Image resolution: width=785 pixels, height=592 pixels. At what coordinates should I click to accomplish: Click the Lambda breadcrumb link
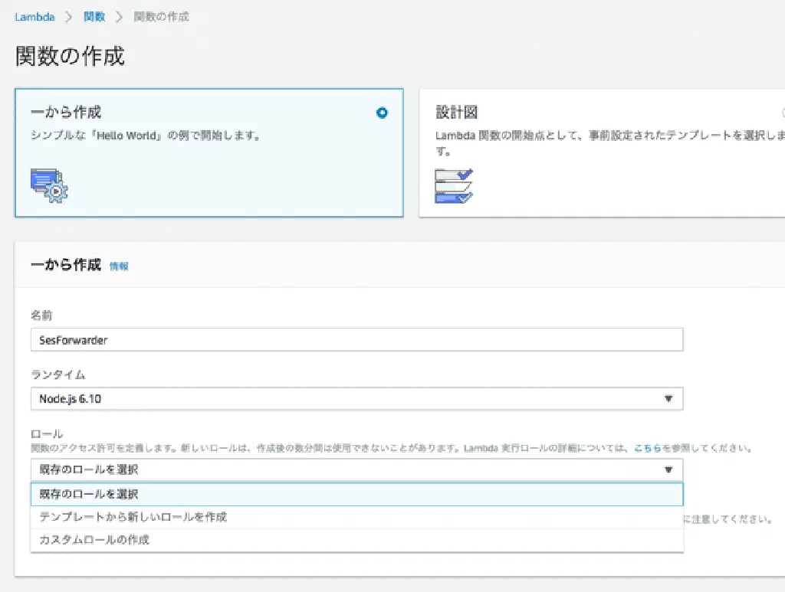pyautogui.click(x=34, y=17)
